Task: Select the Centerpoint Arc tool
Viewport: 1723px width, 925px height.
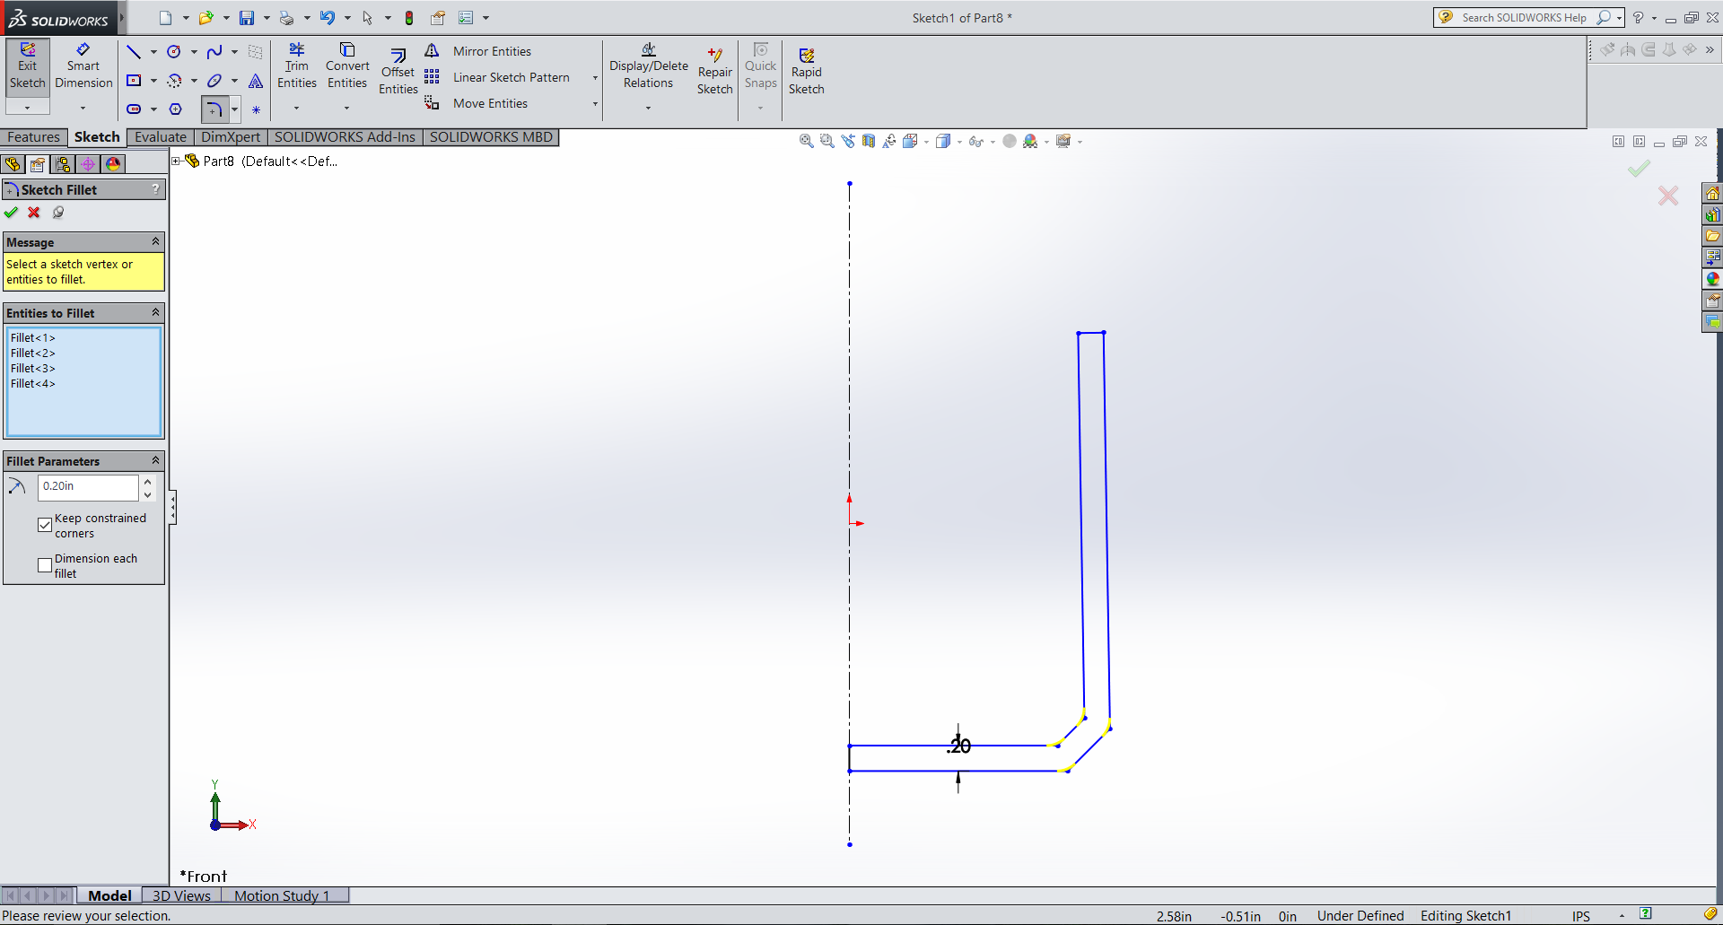Action: [174, 80]
